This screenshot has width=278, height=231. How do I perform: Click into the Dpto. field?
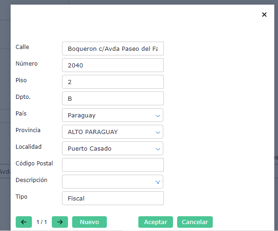tap(112, 98)
